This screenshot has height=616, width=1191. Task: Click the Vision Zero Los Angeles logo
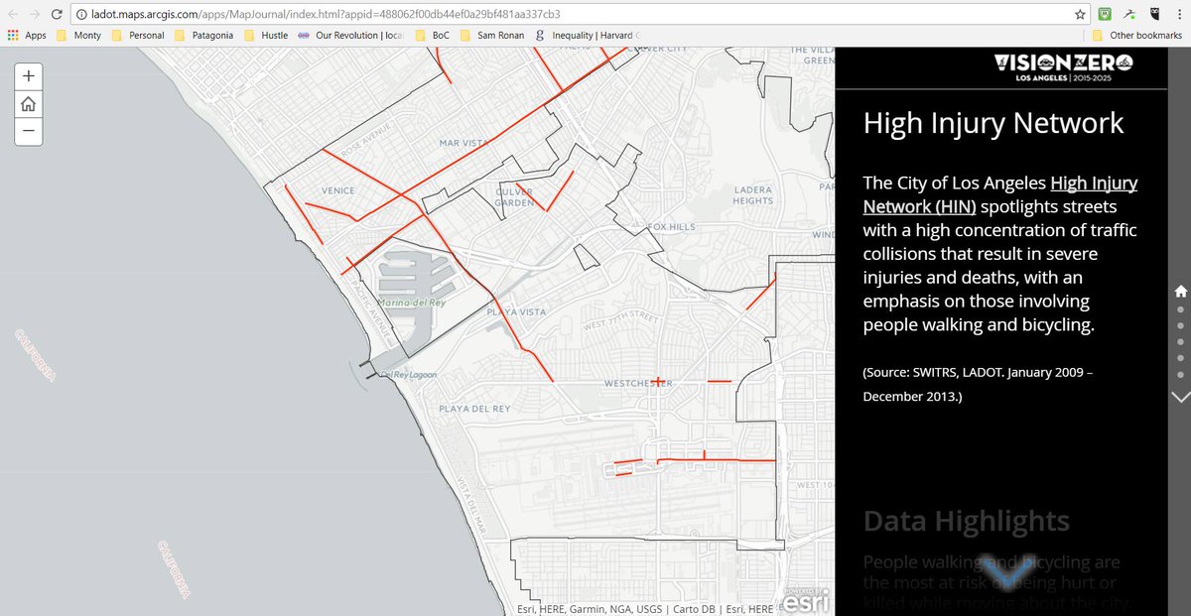pyautogui.click(x=1063, y=69)
